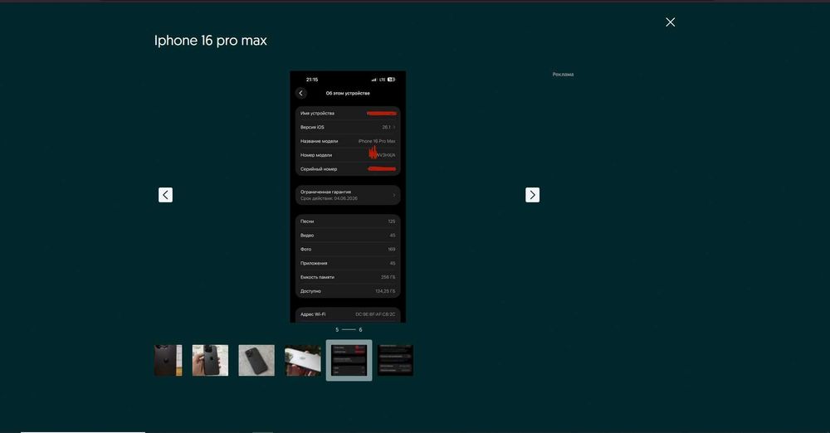This screenshot has width=830, height=433.
Task: Click the 'Реклама' label
Action: tap(563, 75)
